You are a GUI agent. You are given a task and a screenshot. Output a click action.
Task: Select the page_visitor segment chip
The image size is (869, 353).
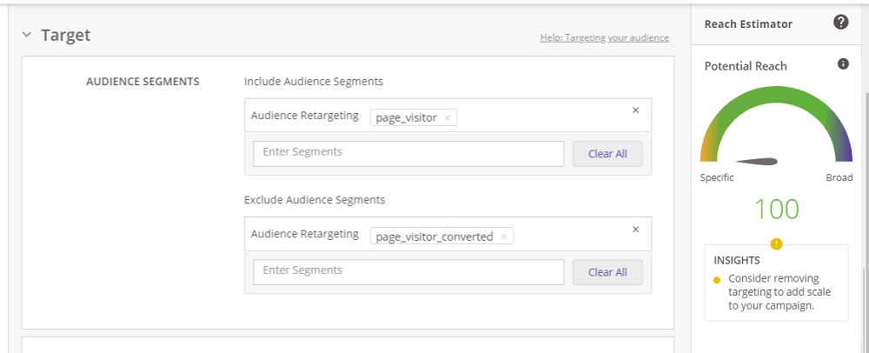pyautogui.click(x=406, y=118)
